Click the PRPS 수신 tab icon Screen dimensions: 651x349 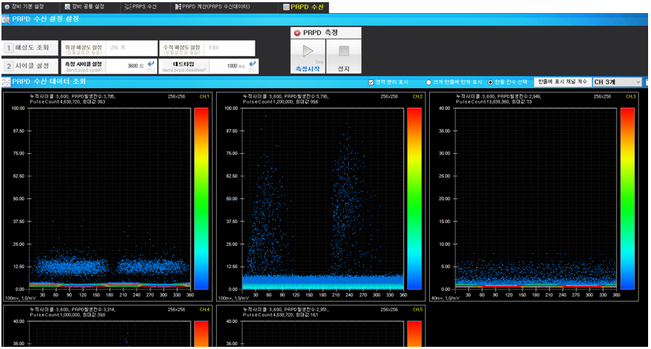(x=127, y=7)
